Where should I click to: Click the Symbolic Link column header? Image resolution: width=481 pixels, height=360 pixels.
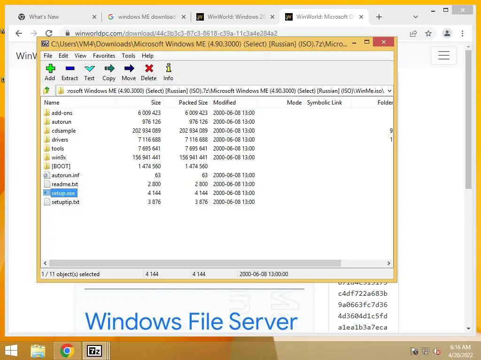click(327, 103)
